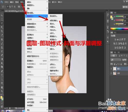Image resolution: width=128 pixels, height=112 pixels.
Task: Add a Brightness/Contrast adjustment from Adjustments panel
Action: (x=115, y=40)
